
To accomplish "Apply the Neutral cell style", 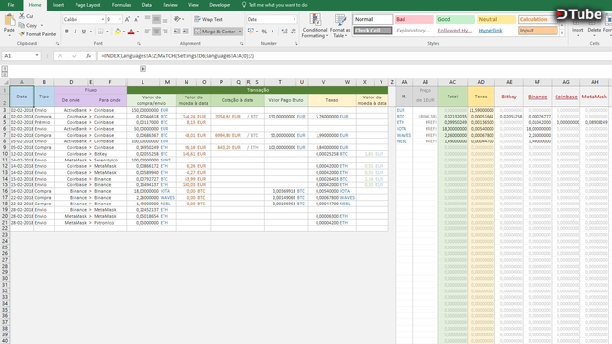I will [x=496, y=19].
